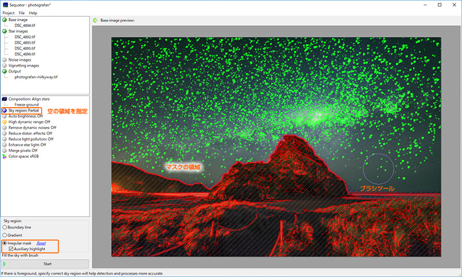
Task: Select the Freeze ground sub-option
Action: click(x=27, y=105)
